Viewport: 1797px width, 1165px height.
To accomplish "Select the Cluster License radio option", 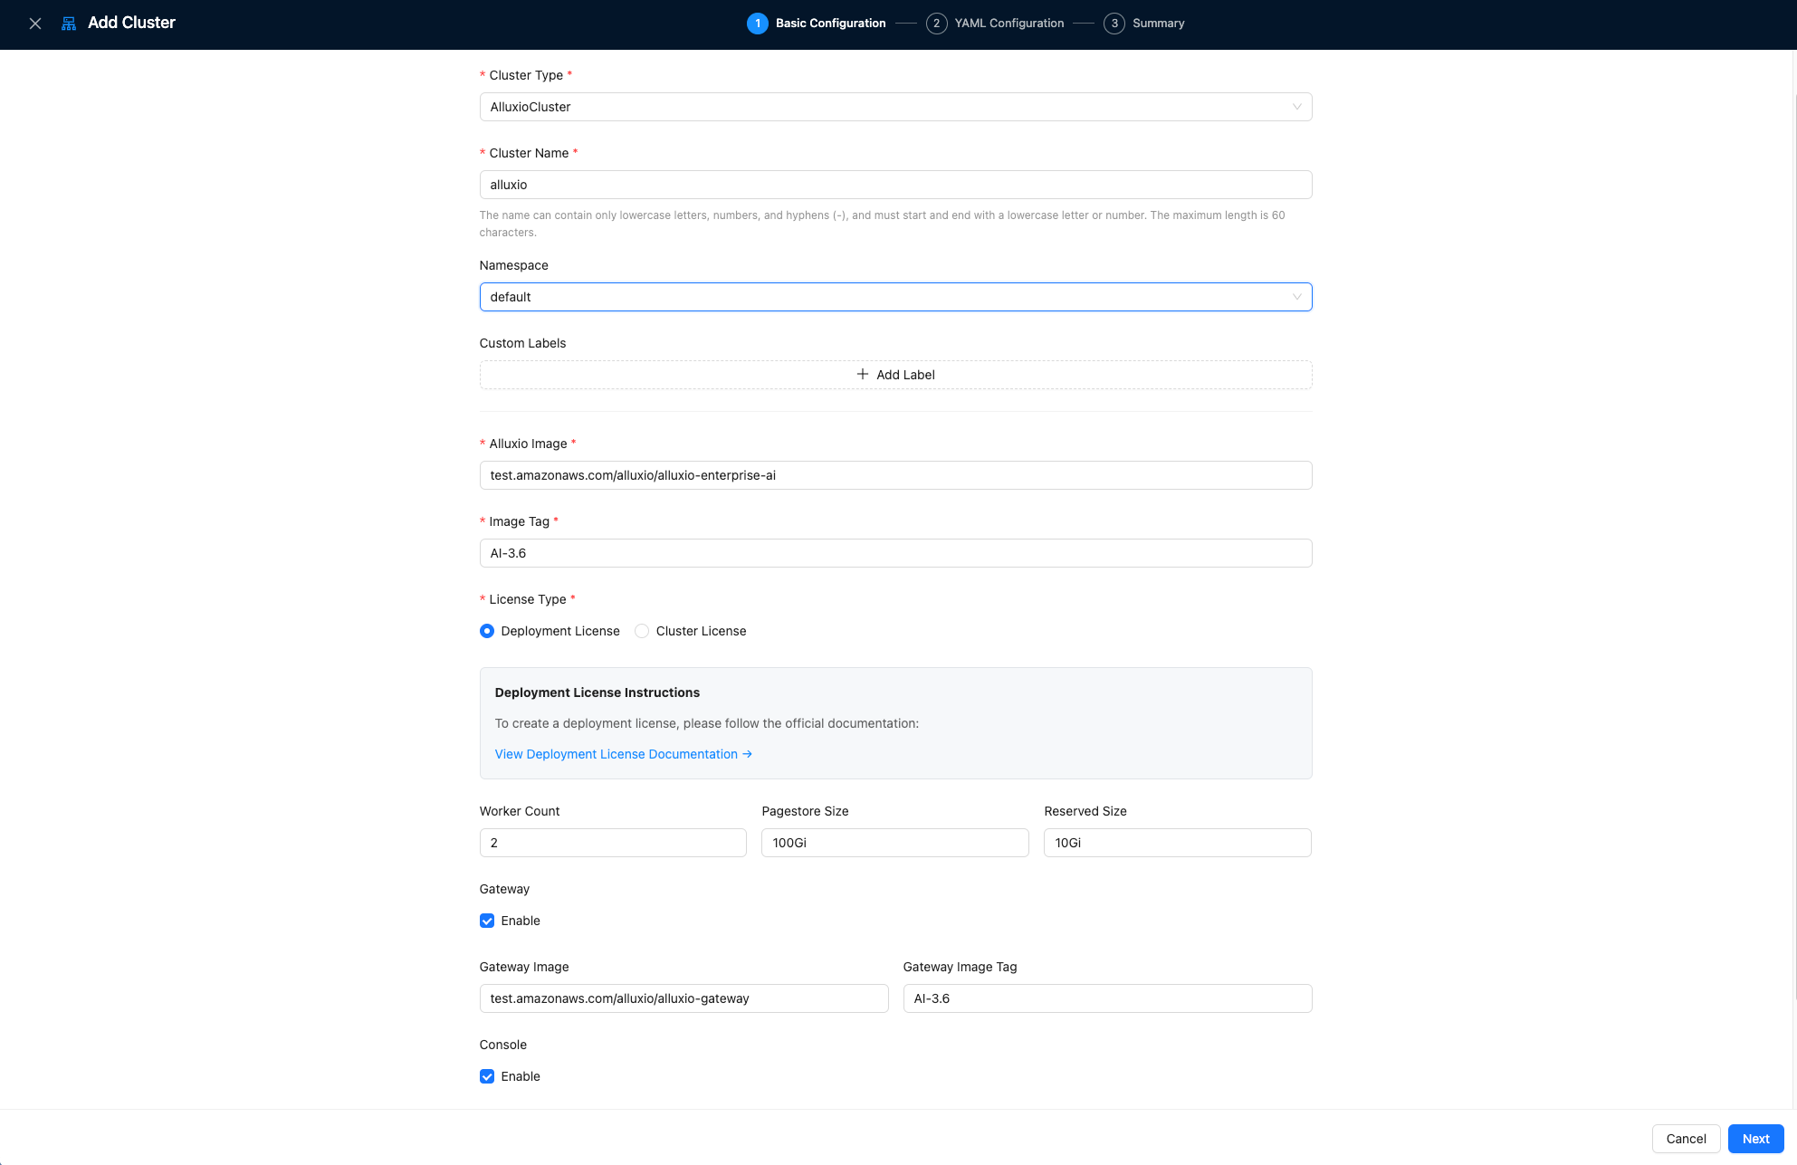I will pos(642,631).
